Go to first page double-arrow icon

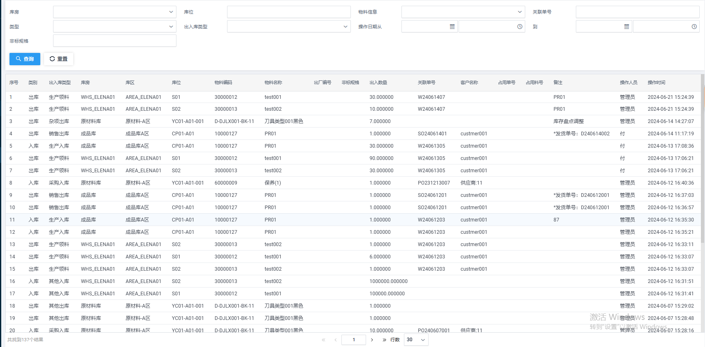(x=323, y=340)
